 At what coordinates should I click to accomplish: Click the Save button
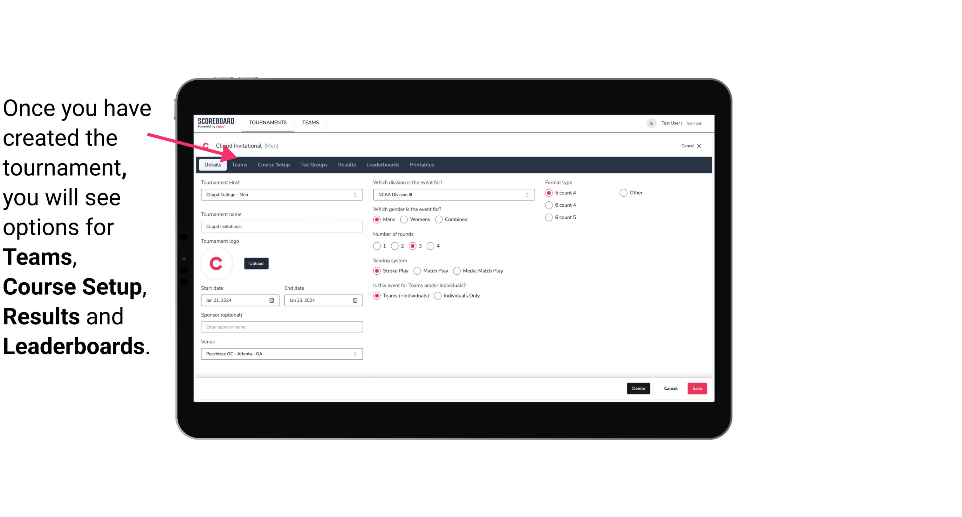click(697, 388)
